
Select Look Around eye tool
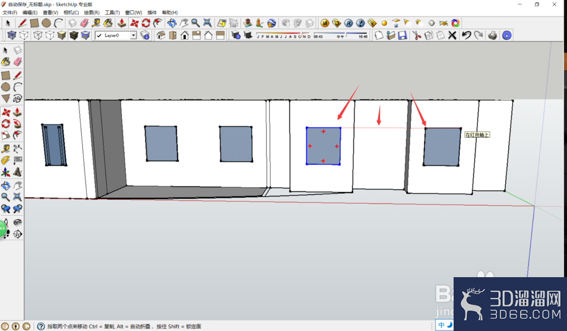pyautogui.click(x=18, y=222)
